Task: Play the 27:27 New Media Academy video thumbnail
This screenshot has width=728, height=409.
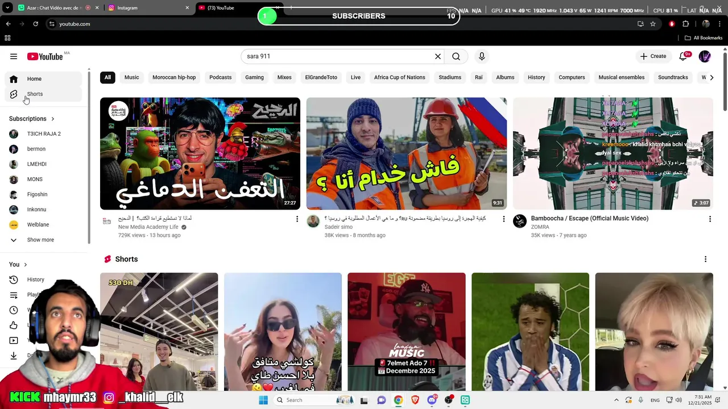Action: 200,153
